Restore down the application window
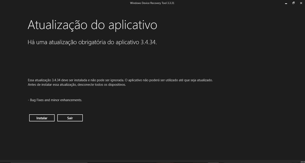The image size is (305, 163). 293,3
